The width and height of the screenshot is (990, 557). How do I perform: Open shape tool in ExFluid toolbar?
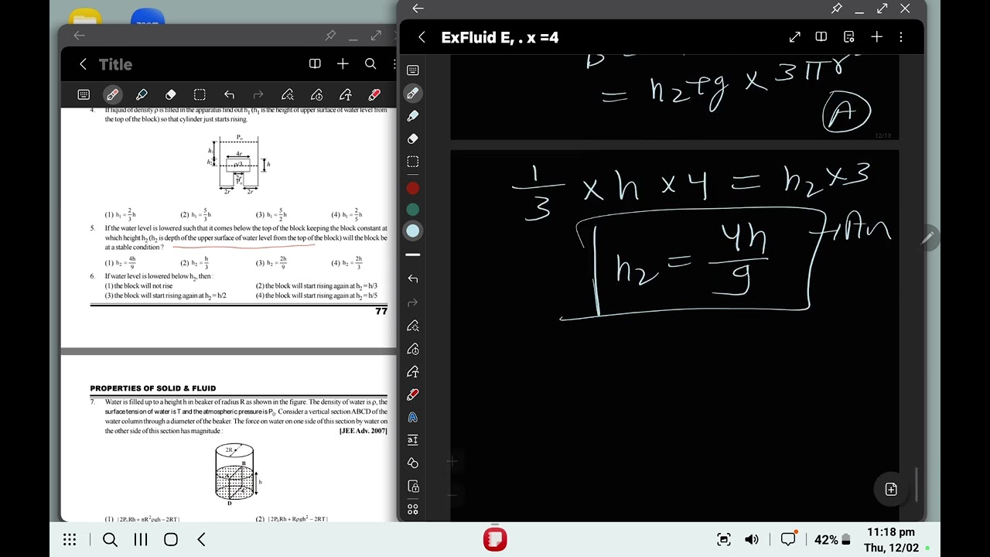[x=413, y=463]
